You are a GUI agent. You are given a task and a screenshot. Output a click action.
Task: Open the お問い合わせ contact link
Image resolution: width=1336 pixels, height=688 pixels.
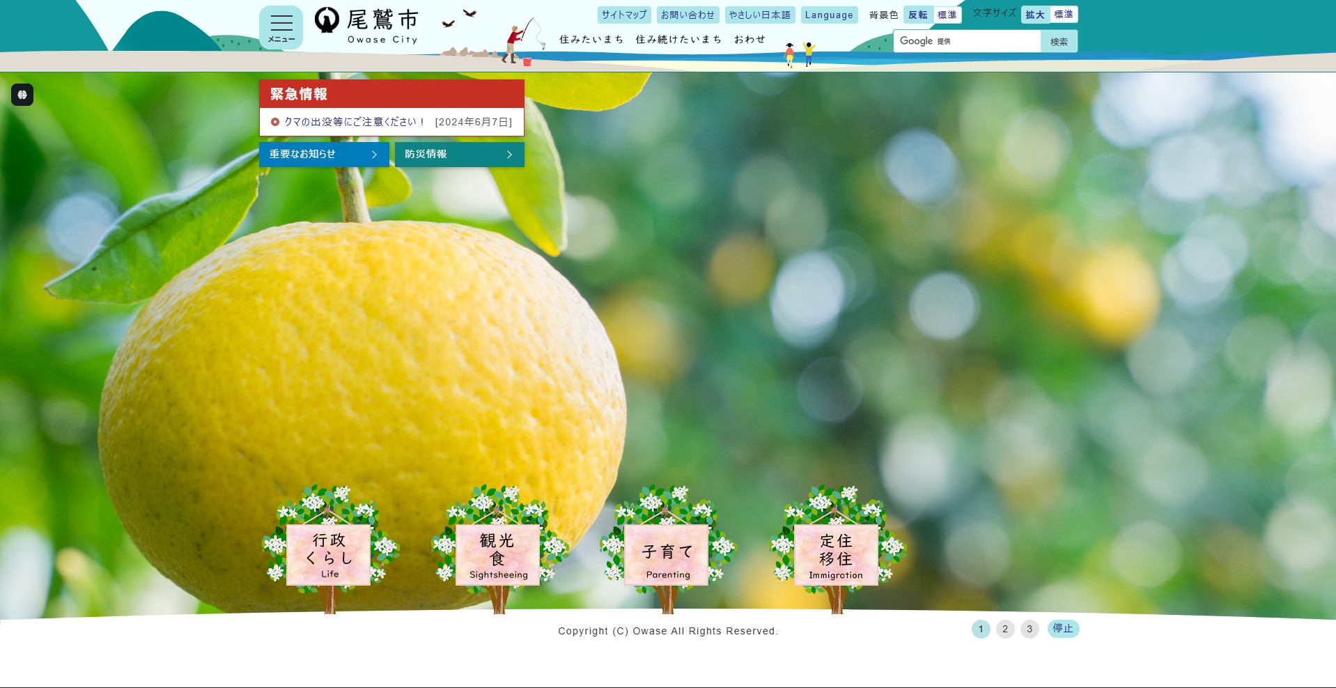[x=688, y=15]
